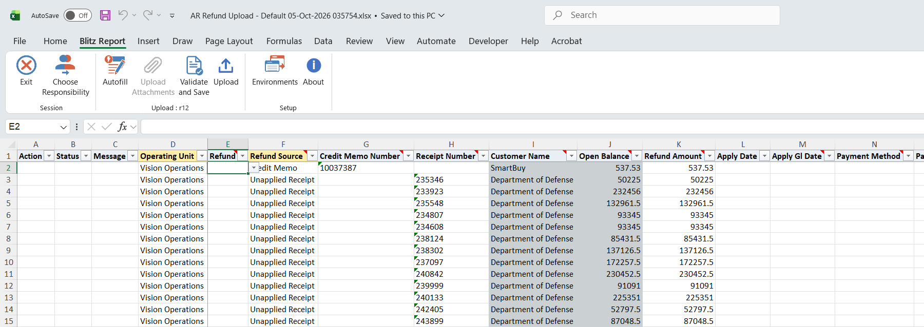Viewport: 924px width, 327px height.
Task: Open the cell E2 validation dropdown
Action: point(254,168)
